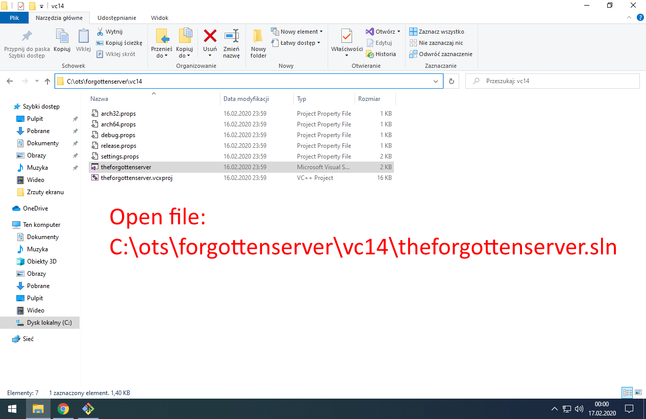Launch Visual Studio from the taskbar
This screenshot has height=419, width=646.
(88, 409)
